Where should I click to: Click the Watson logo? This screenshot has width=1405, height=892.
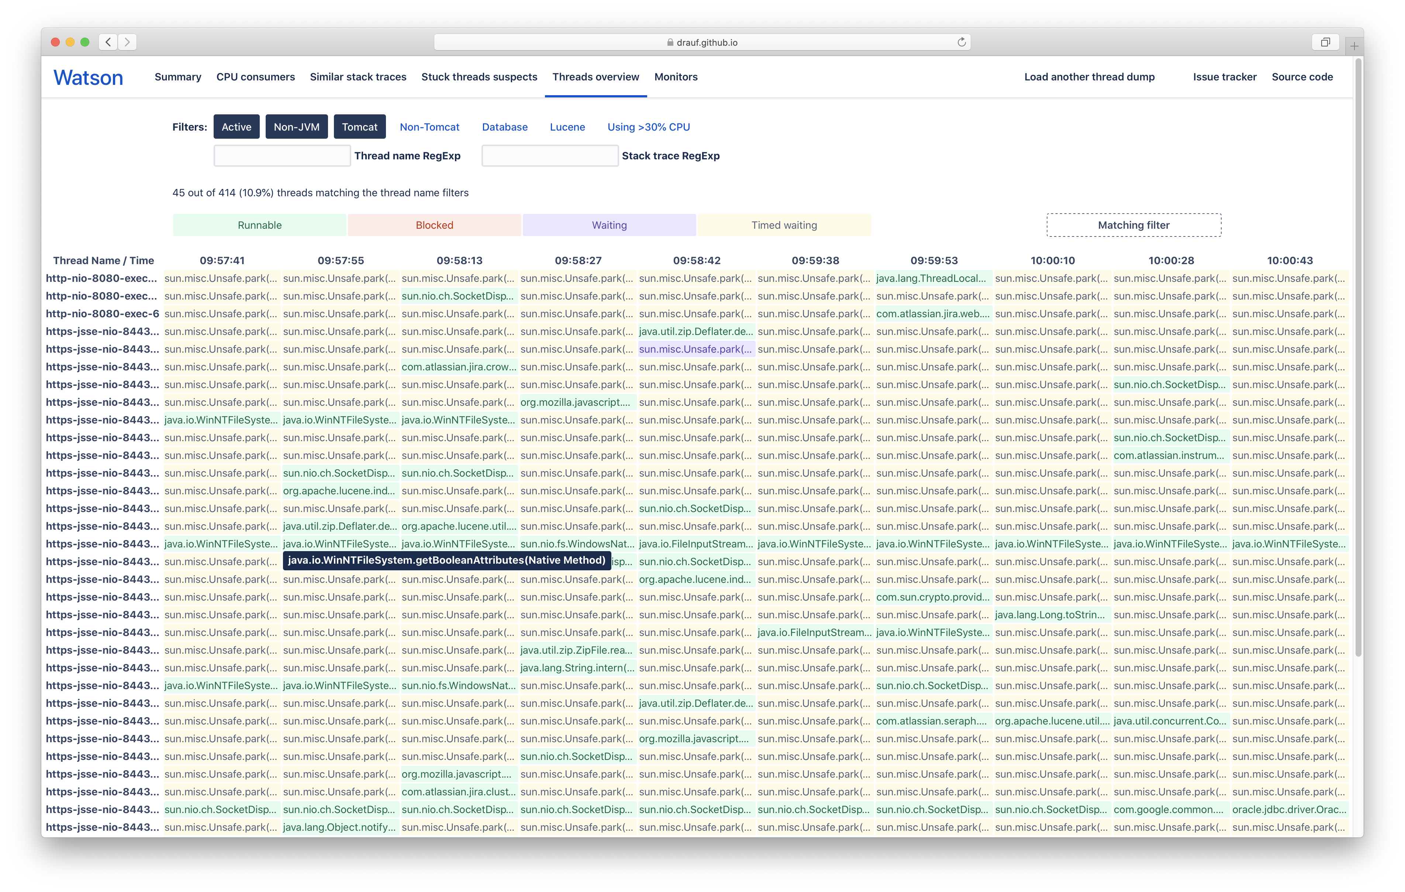coord(88,77)
